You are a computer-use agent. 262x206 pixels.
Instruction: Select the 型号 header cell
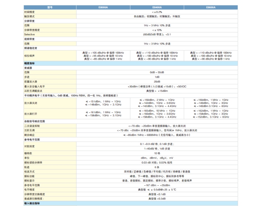pos(50,7)
